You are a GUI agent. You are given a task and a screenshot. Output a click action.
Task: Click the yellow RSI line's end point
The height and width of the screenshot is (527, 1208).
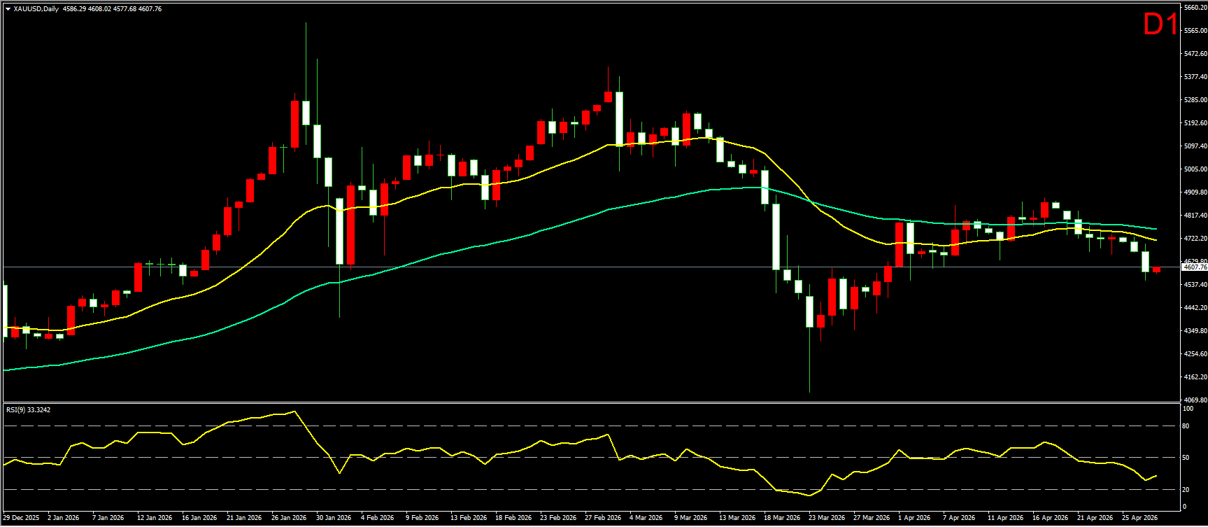1156,476
